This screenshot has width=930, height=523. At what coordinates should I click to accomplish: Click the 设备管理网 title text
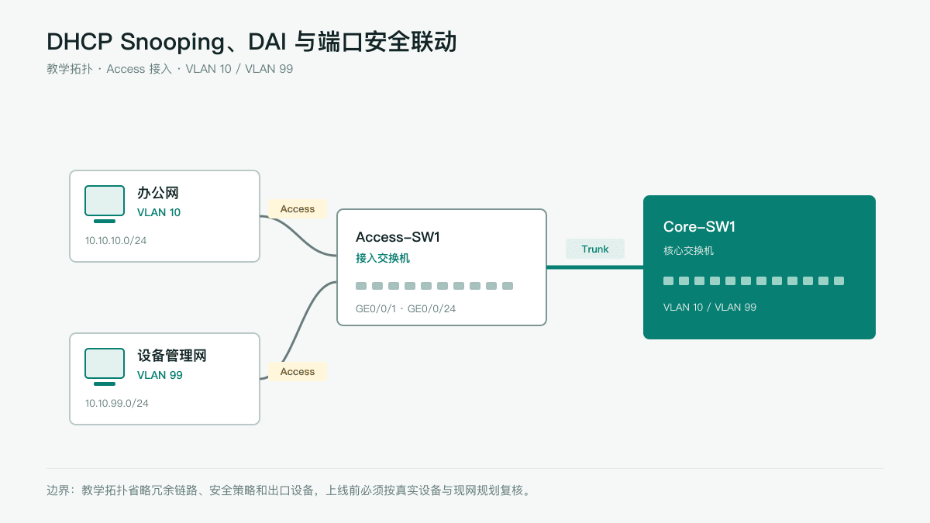[172, 356]
